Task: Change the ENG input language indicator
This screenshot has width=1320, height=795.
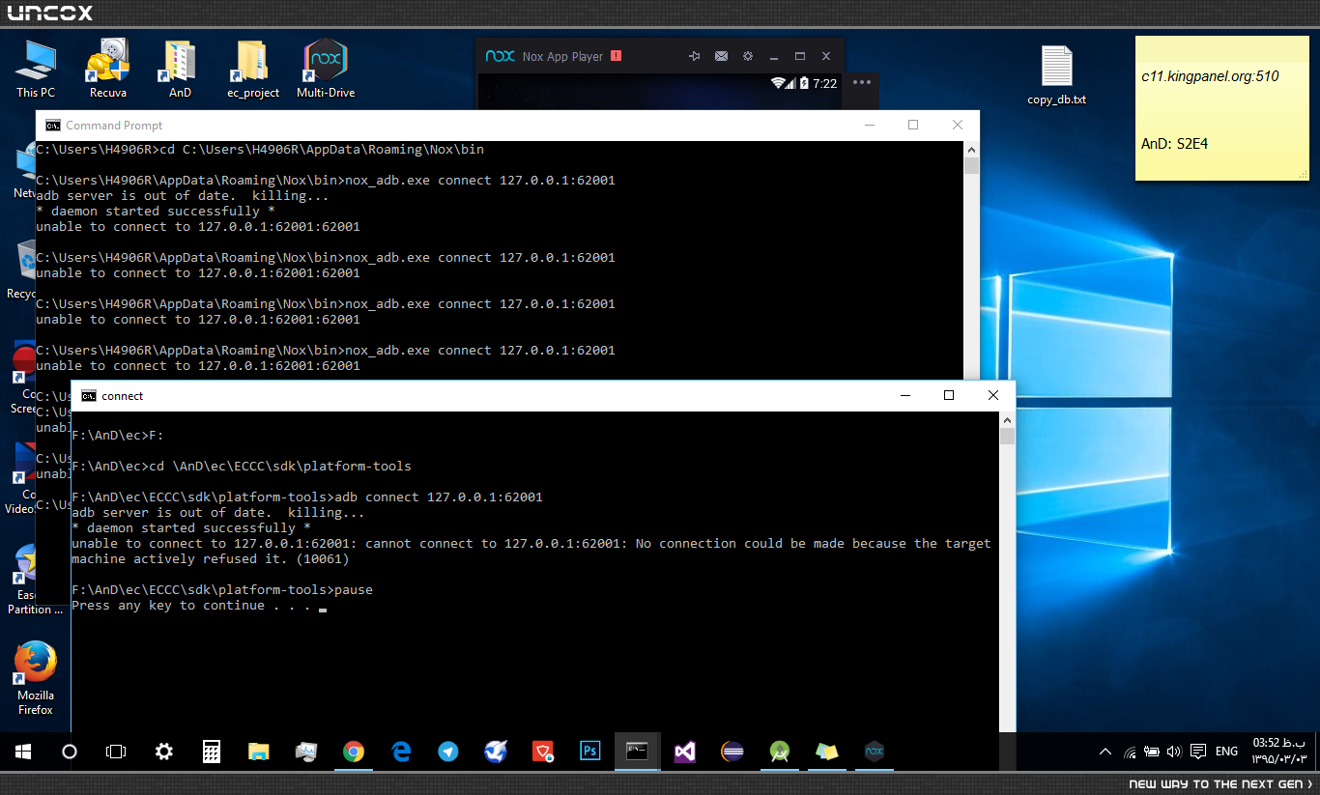Action: click(1226, 752)
